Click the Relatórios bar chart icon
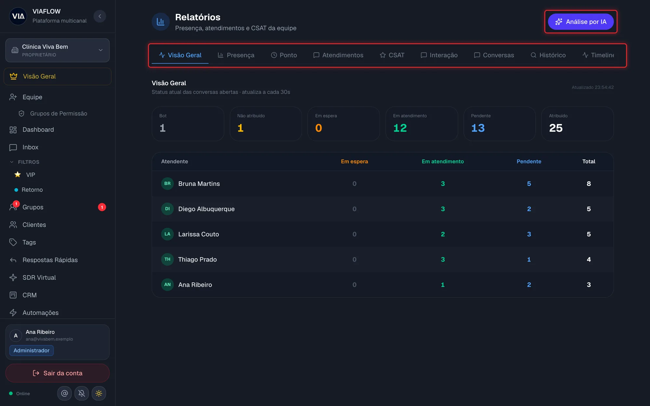 point(161,22)
